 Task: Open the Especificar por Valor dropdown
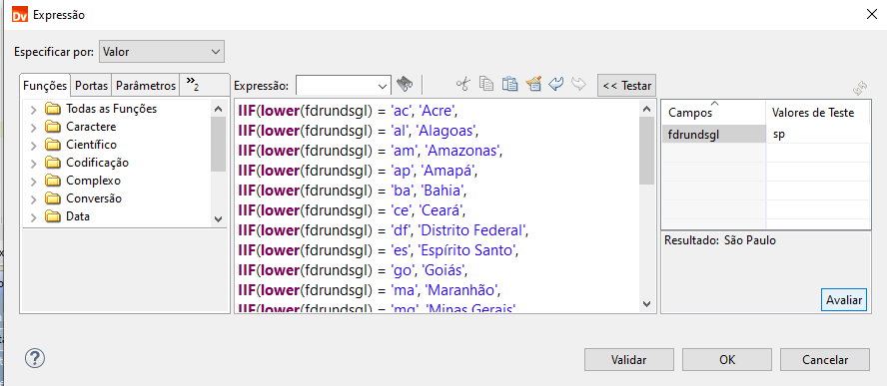tap(161, 52)
